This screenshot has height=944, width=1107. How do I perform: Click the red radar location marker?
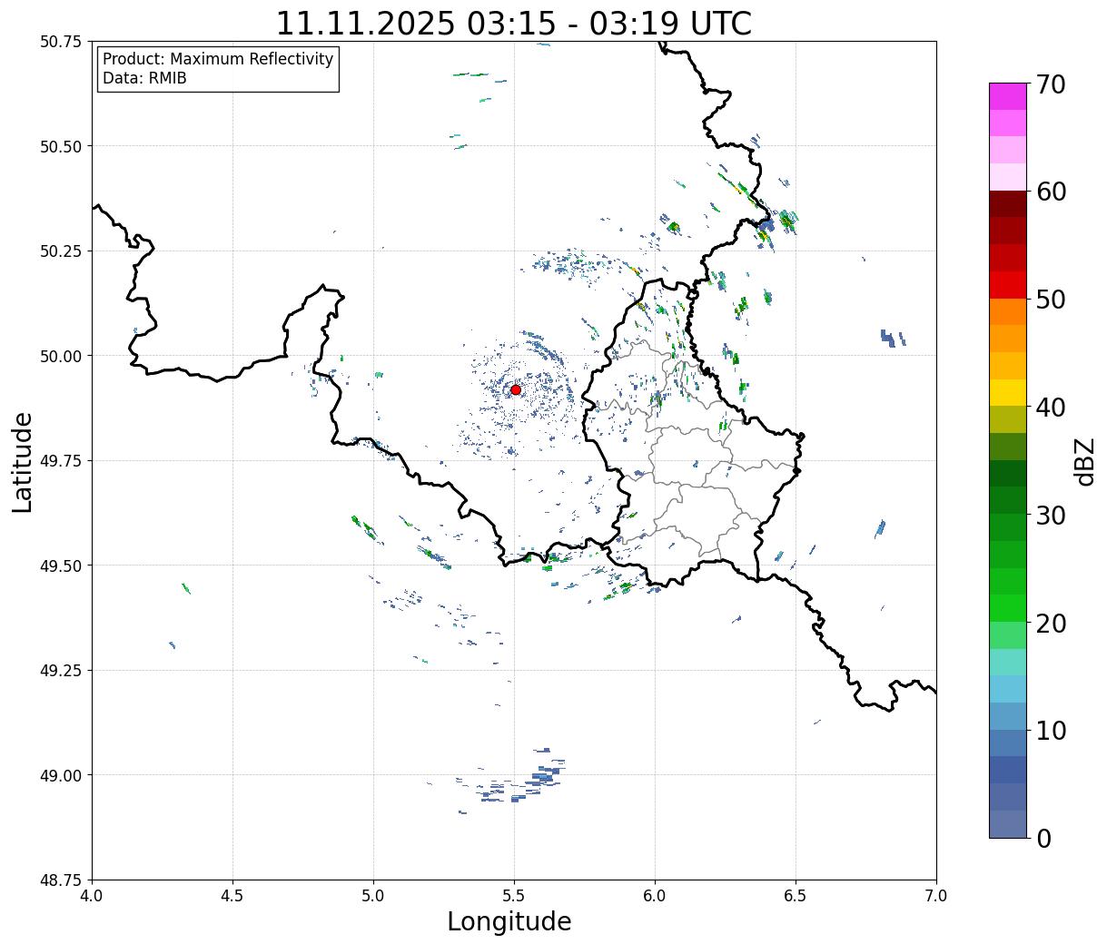(516, 389)
